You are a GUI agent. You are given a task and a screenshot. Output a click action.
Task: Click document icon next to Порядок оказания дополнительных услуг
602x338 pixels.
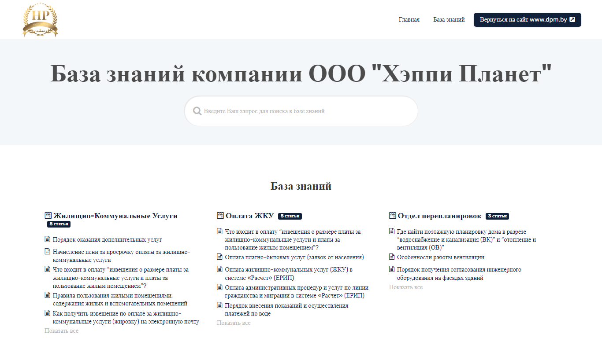[48, 239]
